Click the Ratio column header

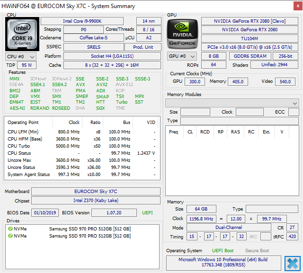point(93,123)
